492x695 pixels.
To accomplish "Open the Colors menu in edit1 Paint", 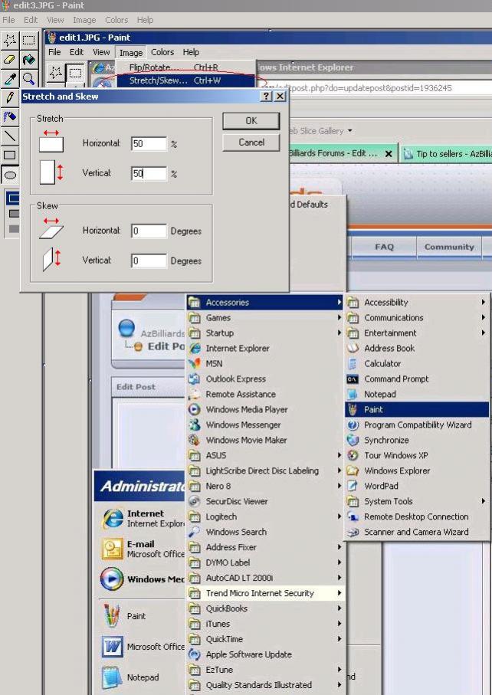I will 162,52.
